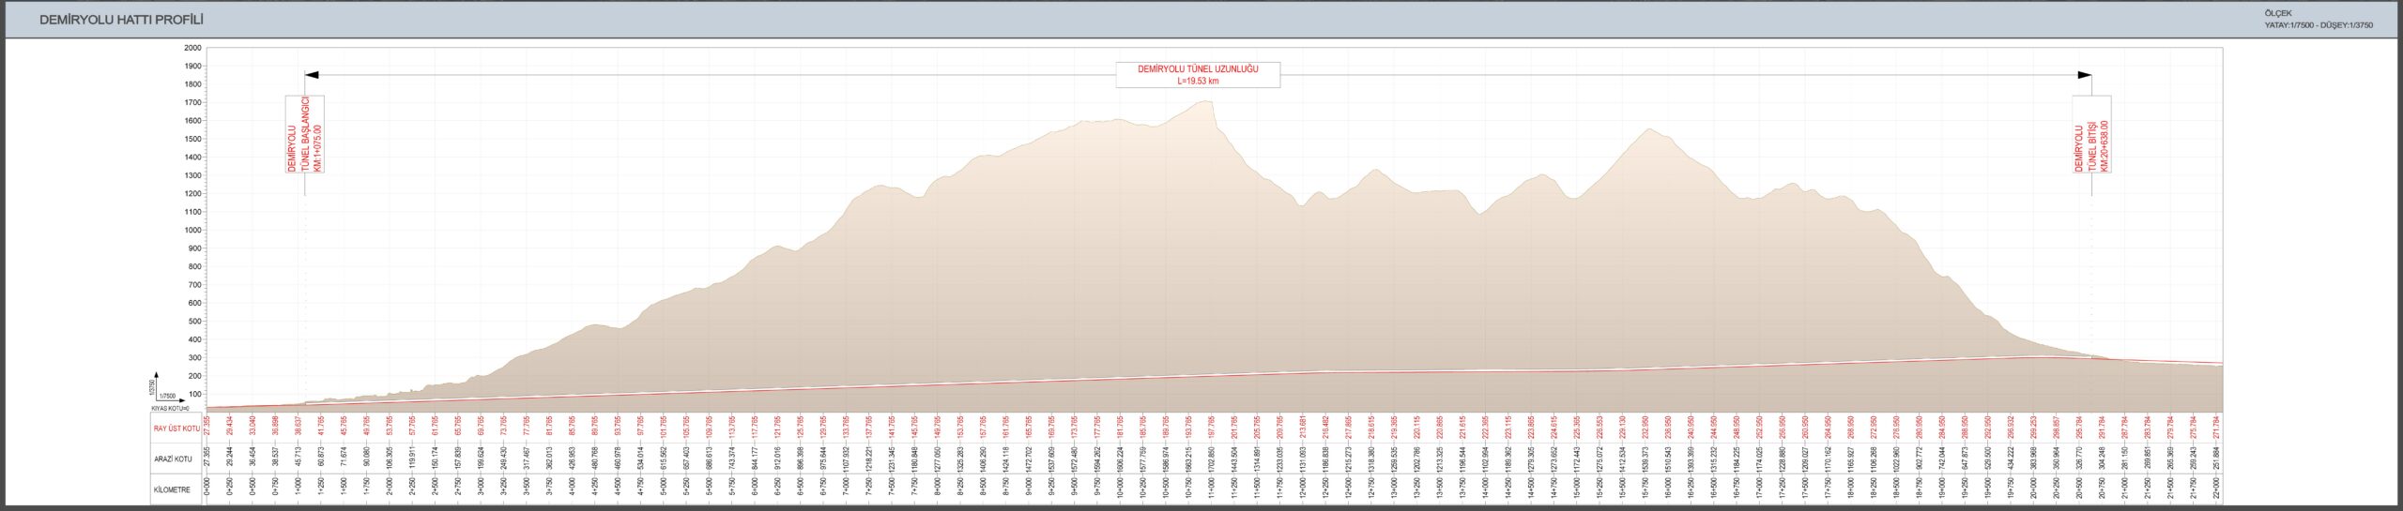Click the 27.355 rail top elevation value
Viewport: 2403px width, 511px height.
click(207, 428)
